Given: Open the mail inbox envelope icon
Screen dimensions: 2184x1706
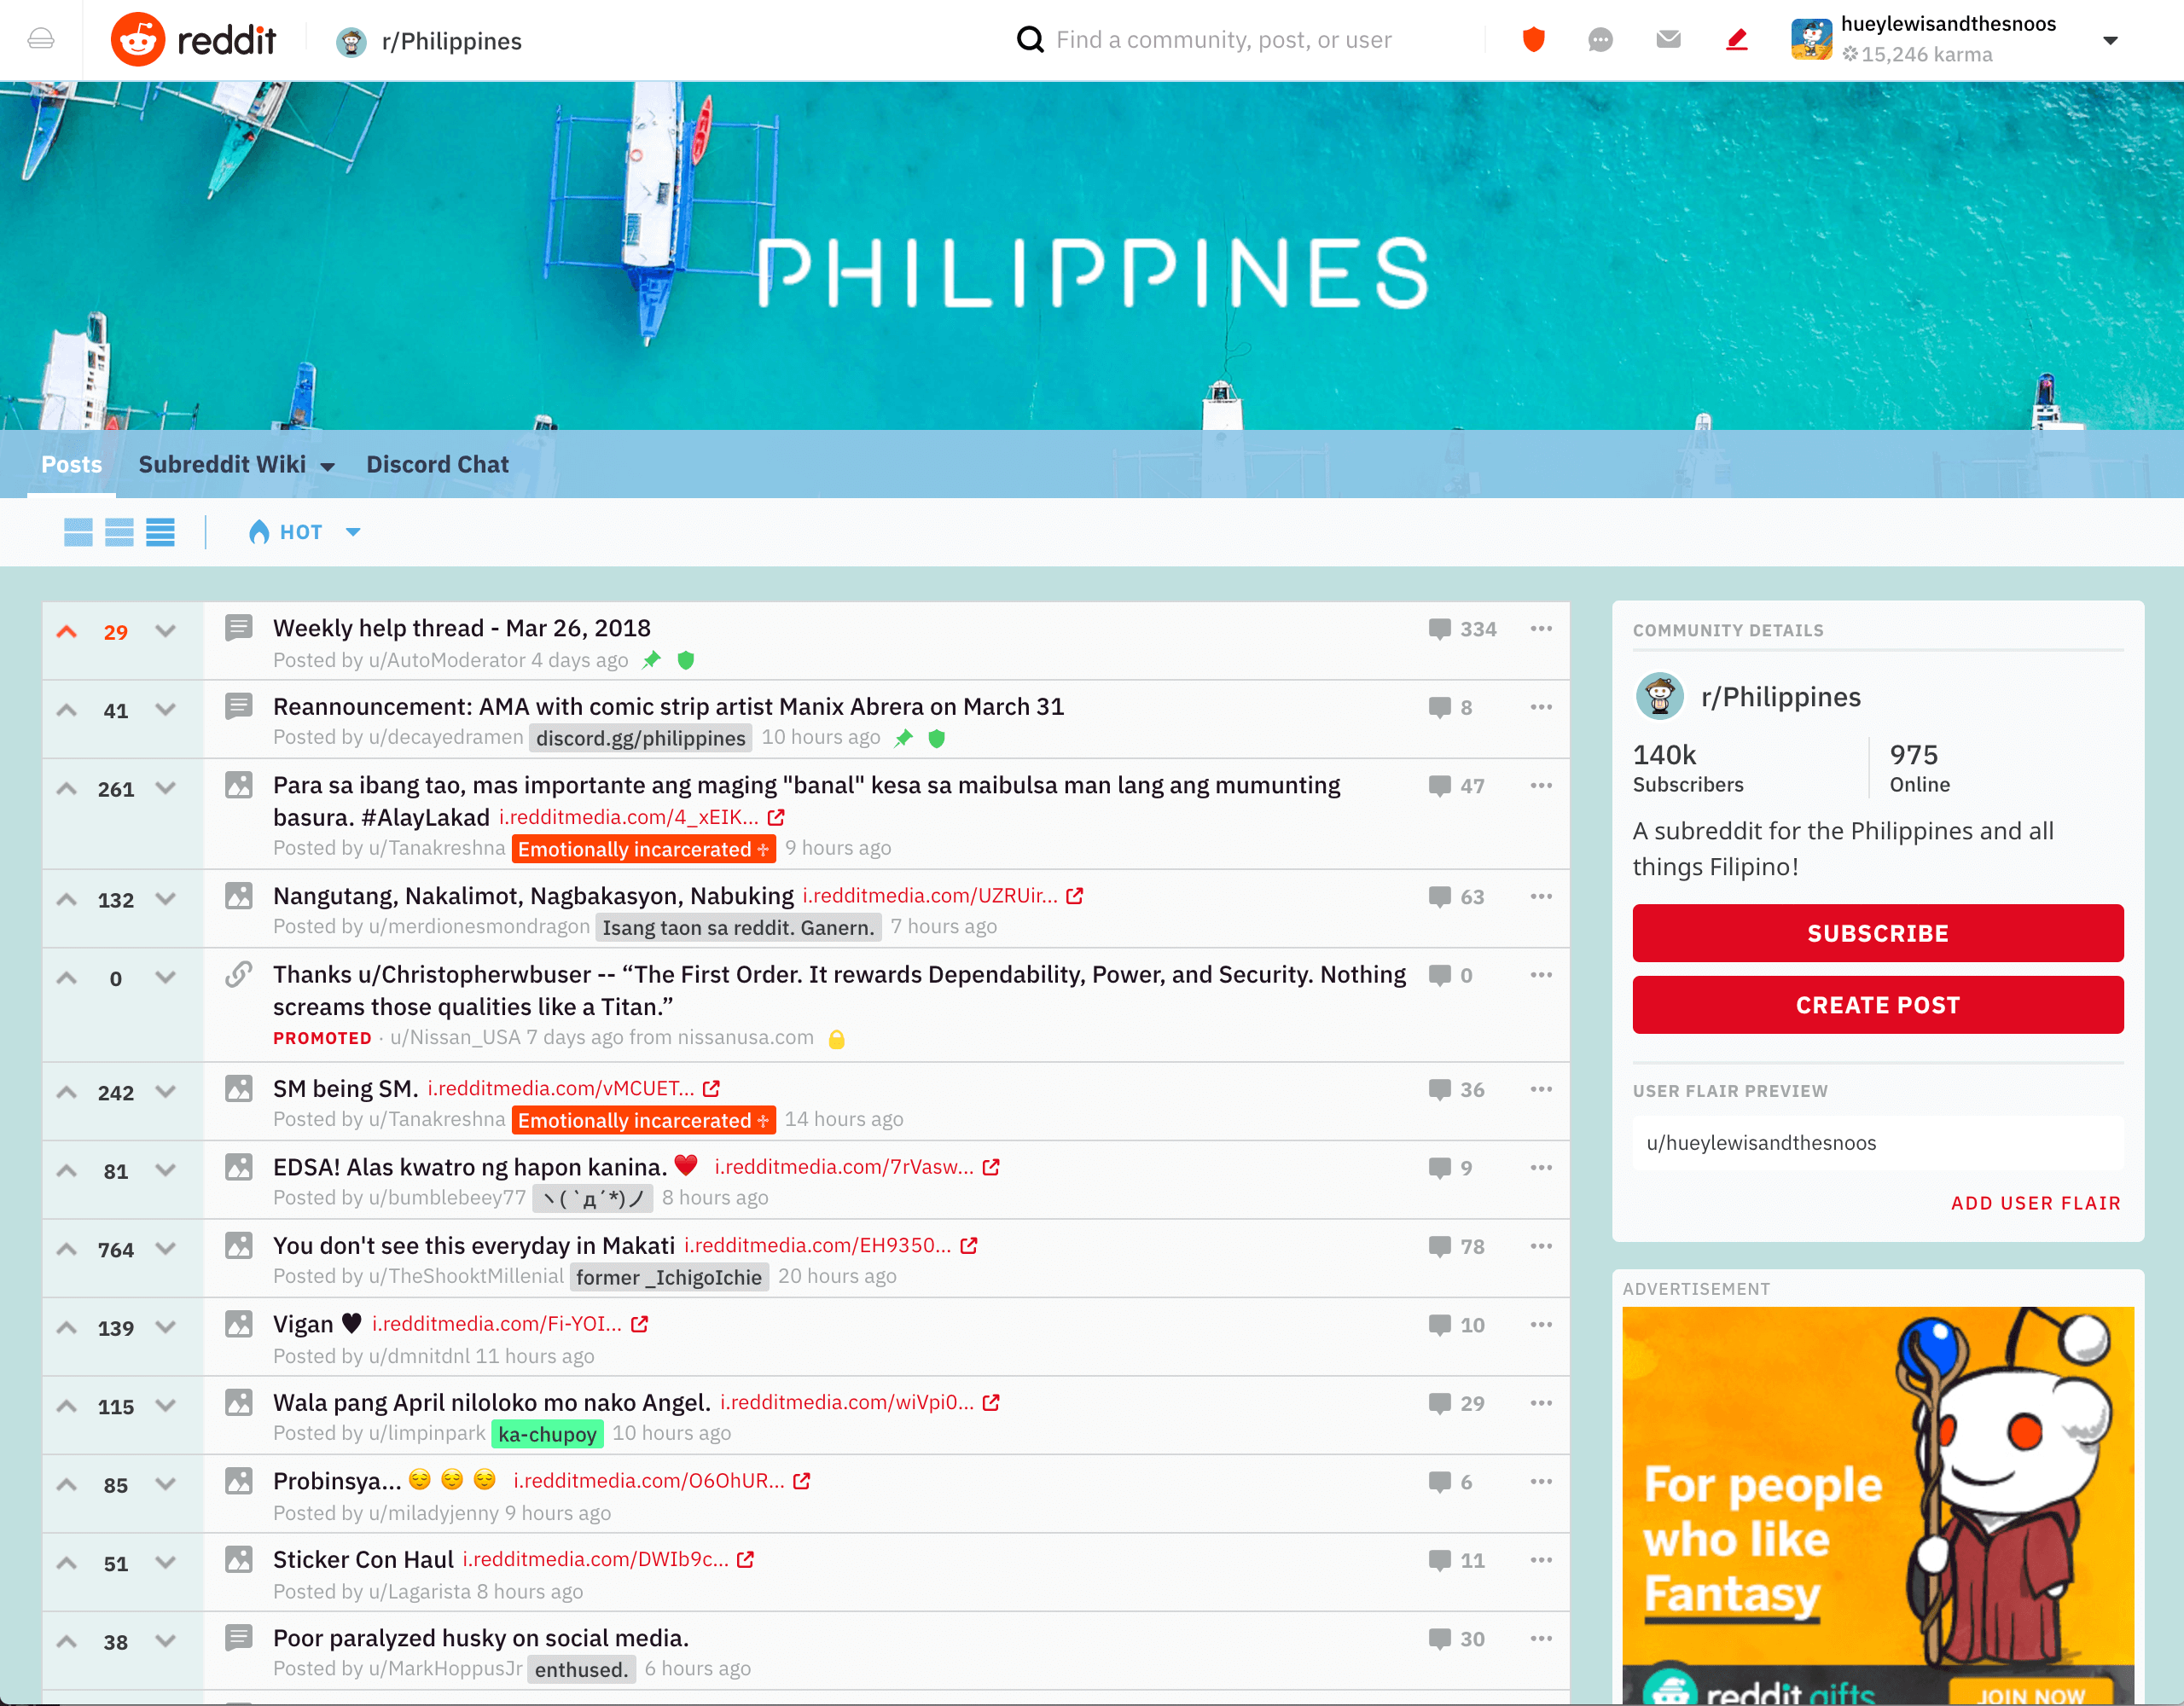Looking at the screenshot, I should click(1668, 40).
